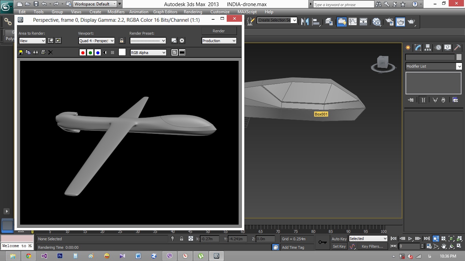Click the Align tool in main toolbar
The height and width of the screenshot is (261, 465).
[317, 22]
